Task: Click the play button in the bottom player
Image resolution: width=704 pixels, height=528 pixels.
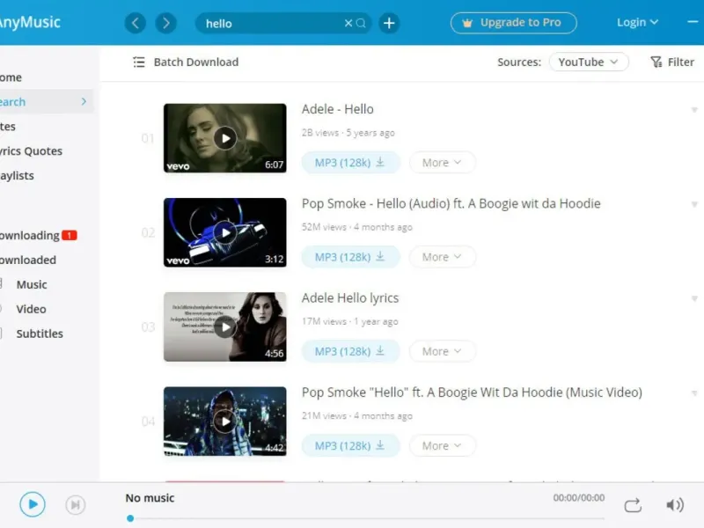Action: coord(33,504)
